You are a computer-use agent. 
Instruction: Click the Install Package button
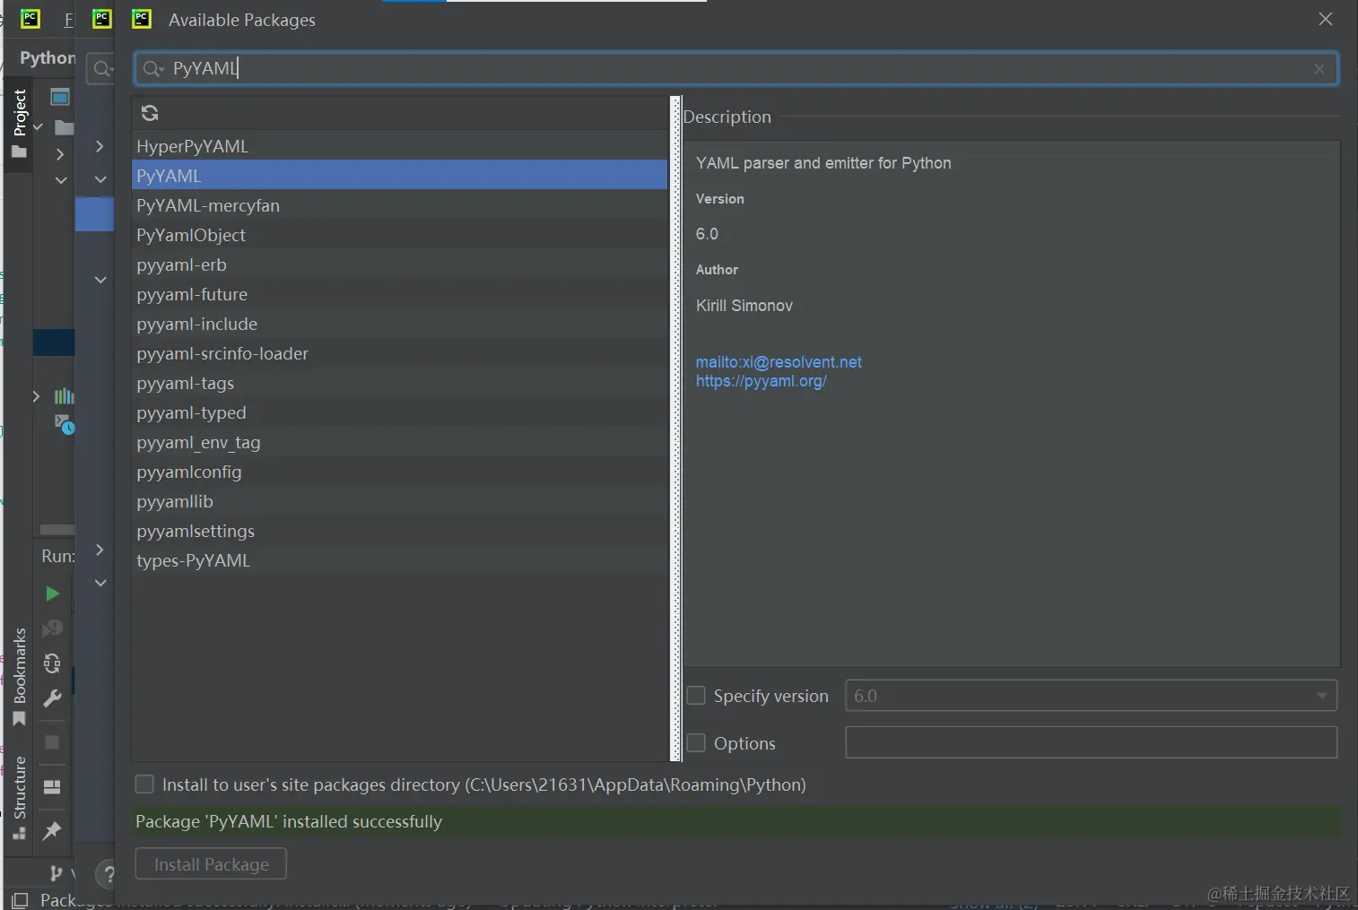click(x=211, y=864)
